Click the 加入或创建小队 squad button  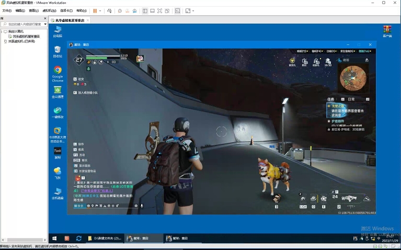(85, 93)
